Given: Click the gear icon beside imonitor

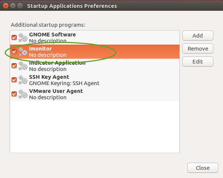Looking at the screenshot, I should tap(23, 52).
